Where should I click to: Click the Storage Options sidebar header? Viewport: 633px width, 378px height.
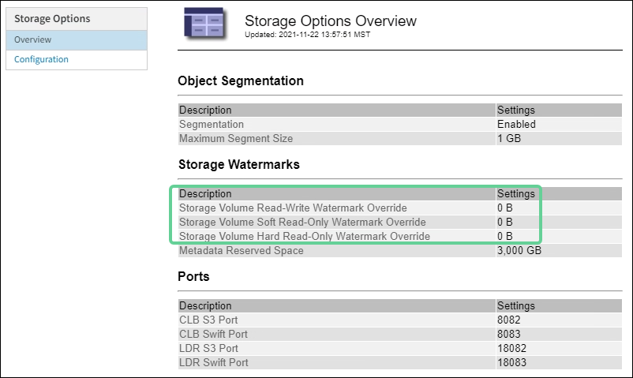[52, 18]
